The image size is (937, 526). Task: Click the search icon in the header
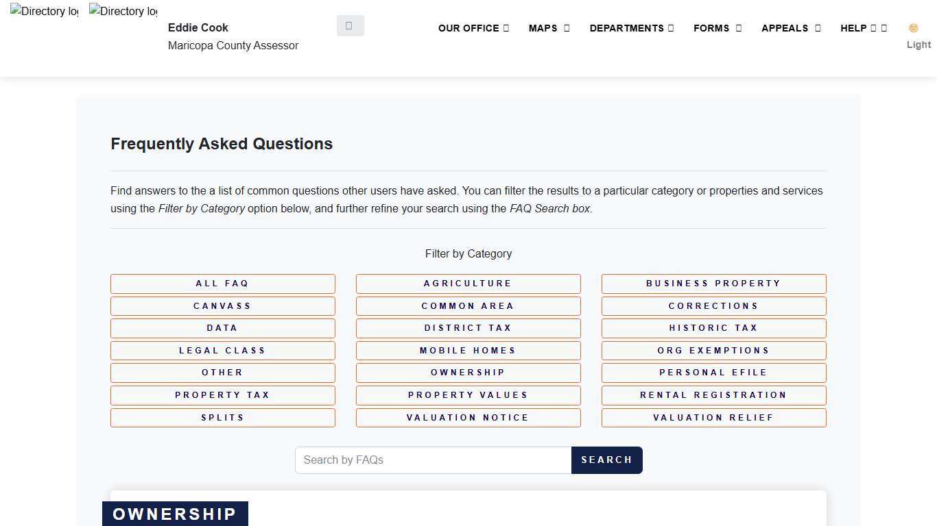click(x=349, y=25)
